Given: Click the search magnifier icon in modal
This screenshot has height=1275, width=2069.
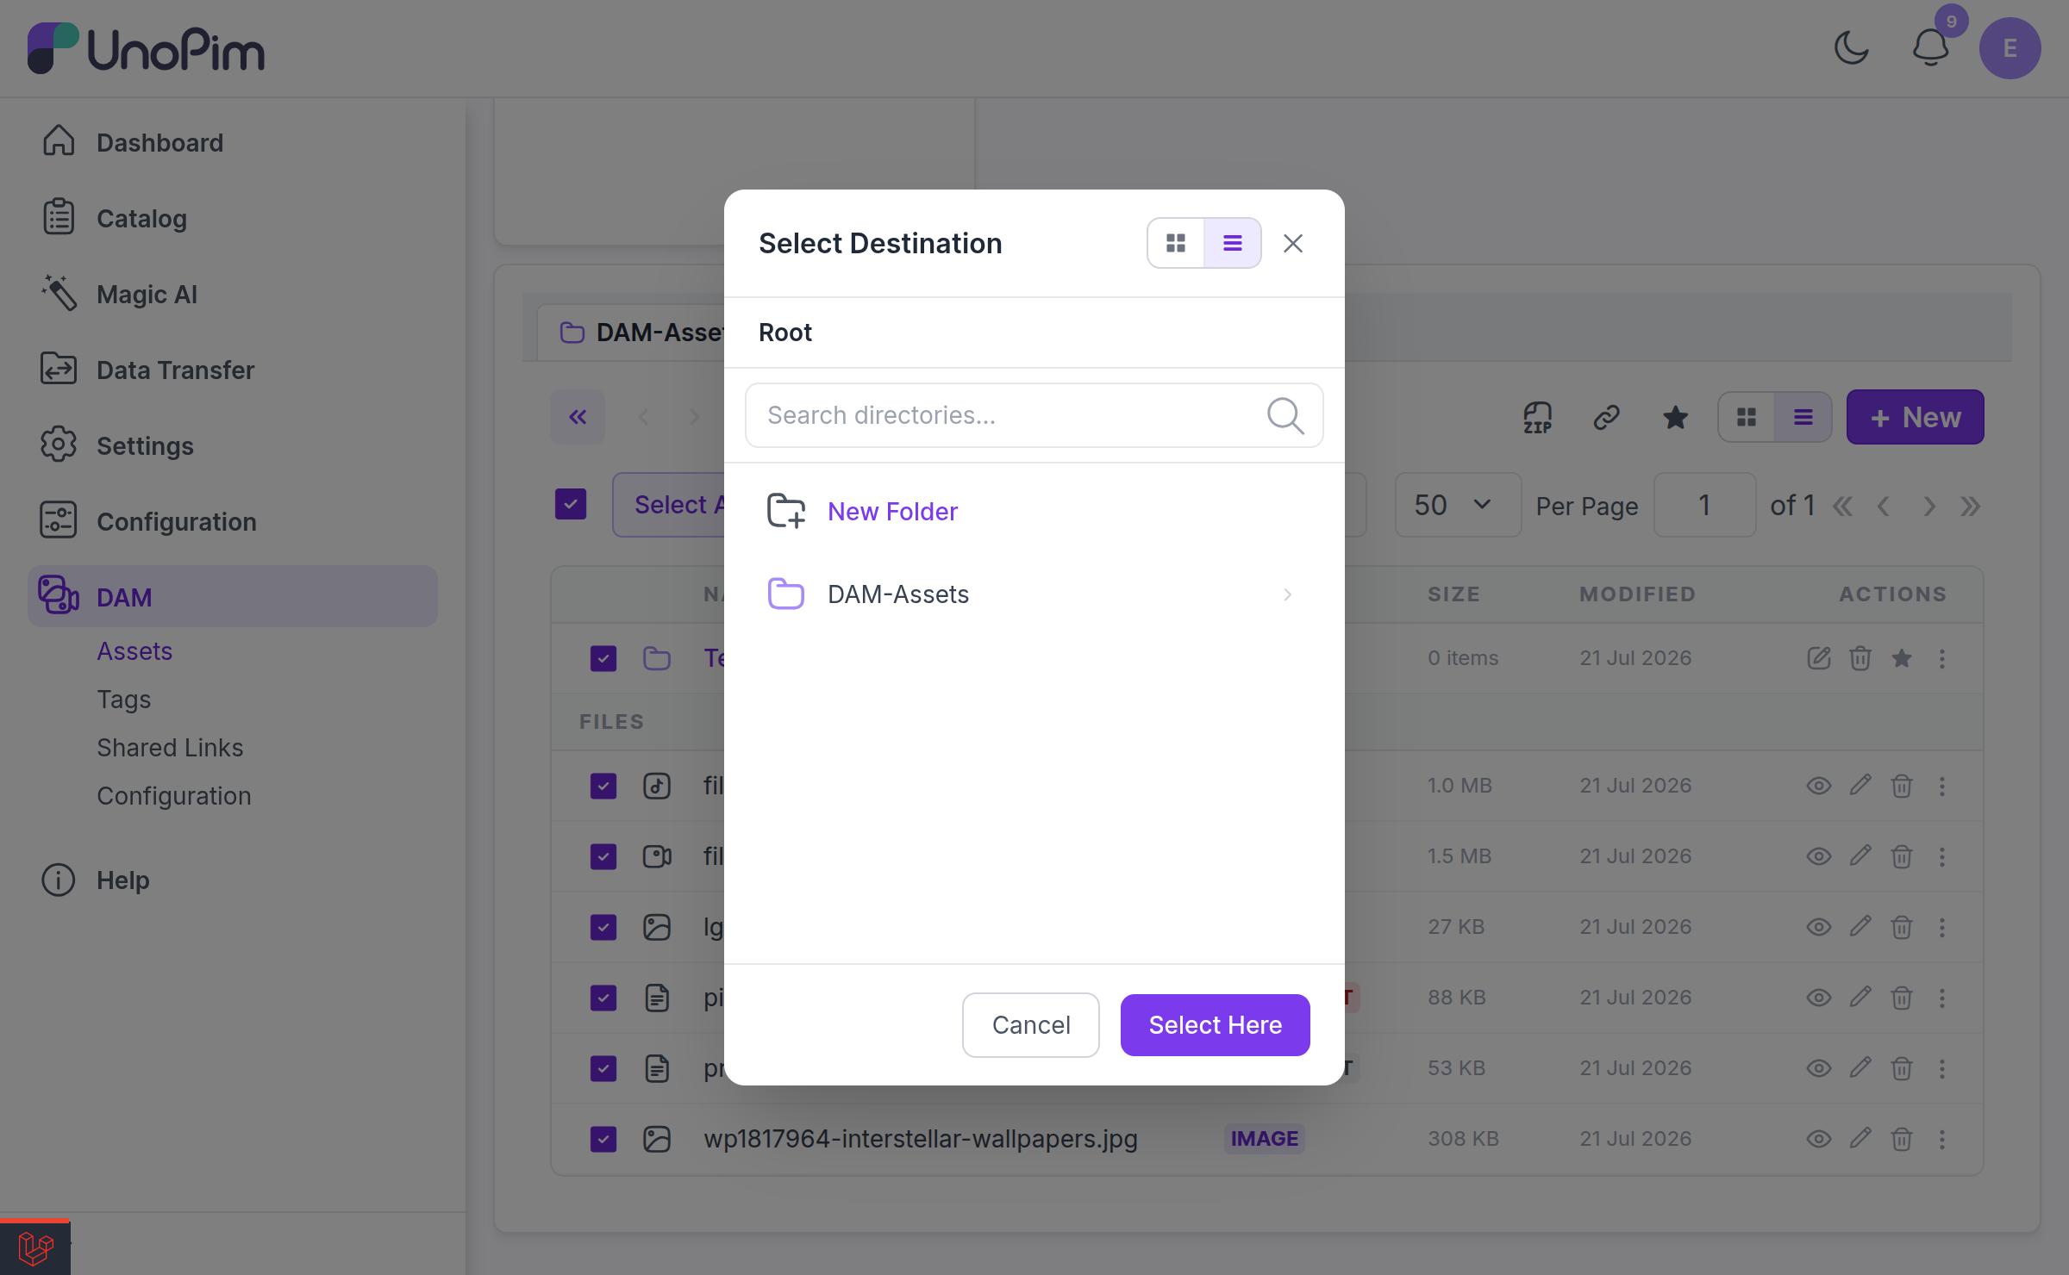Looking at the screenshot, I should (x=1285, y=415).
